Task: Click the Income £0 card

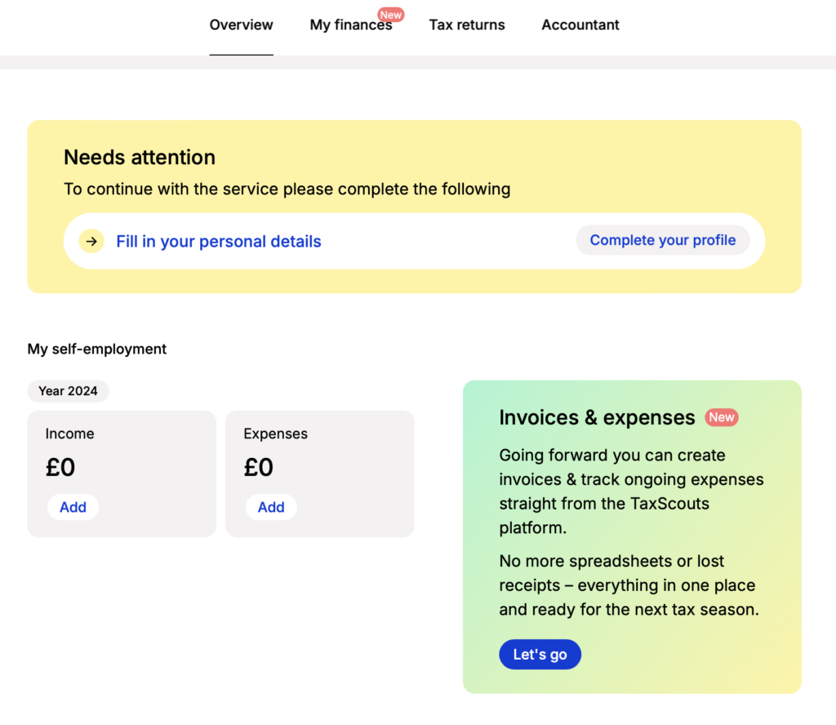Action: point(122,474)
